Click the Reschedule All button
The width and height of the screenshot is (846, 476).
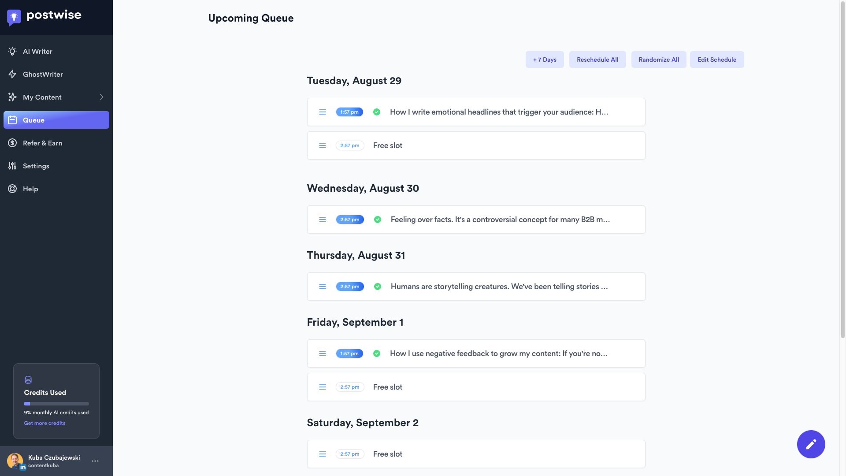[597, 59]
